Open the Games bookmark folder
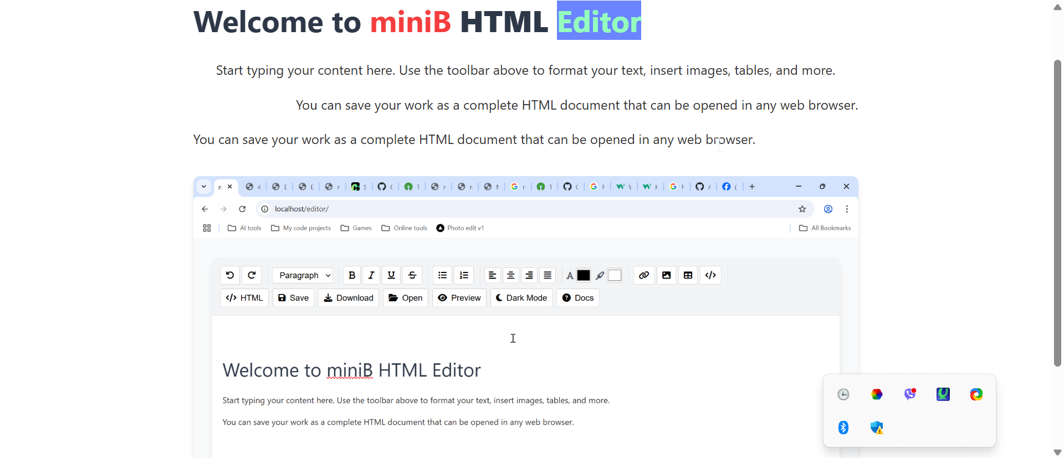The width and height of the screenshot is (1064, 458). (x=356, y=228)
